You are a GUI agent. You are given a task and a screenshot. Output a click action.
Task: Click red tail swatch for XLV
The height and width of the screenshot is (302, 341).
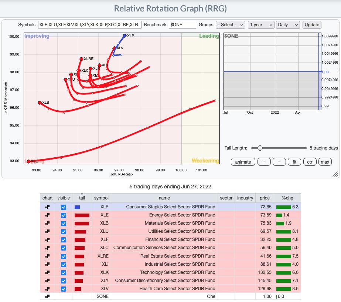pyautogui.click(x=78, y=289)
